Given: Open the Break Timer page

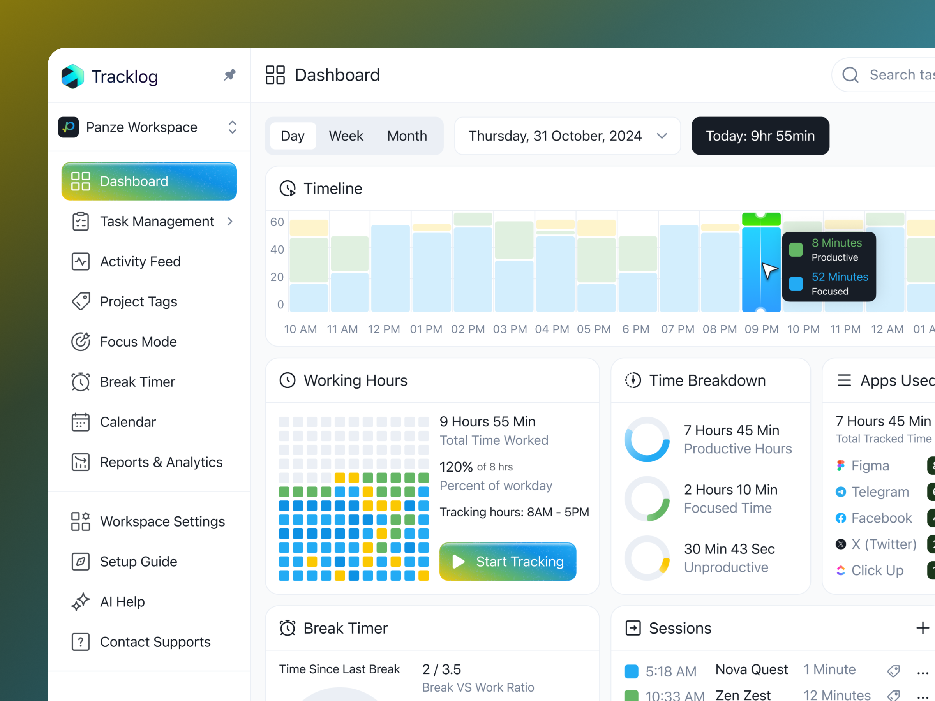Looking at the screenshot, I should pyautogui.click(x=137, y=381).
